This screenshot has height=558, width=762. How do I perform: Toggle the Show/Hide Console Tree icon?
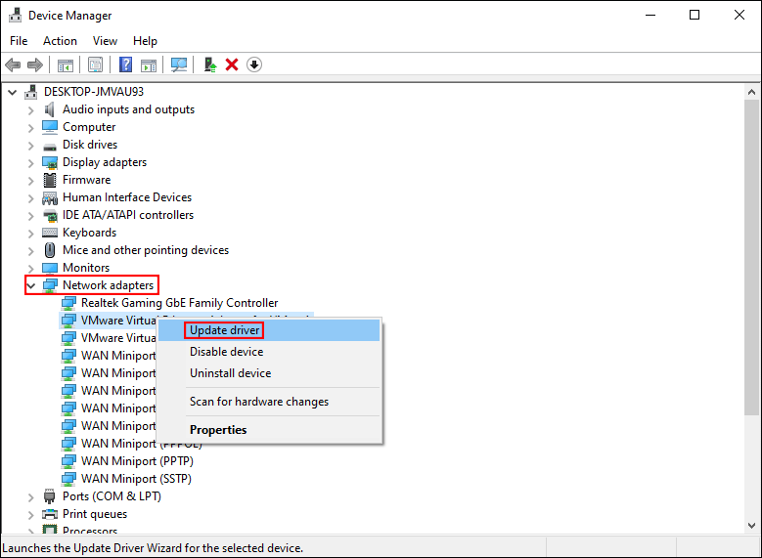(66, 64)
